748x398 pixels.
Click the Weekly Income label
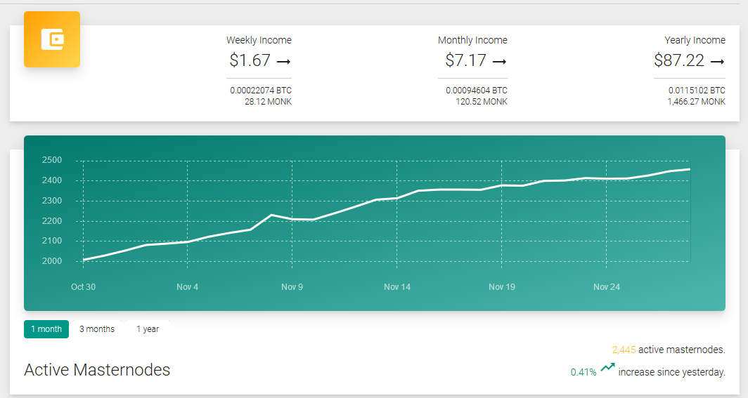(x=259, y=40)
